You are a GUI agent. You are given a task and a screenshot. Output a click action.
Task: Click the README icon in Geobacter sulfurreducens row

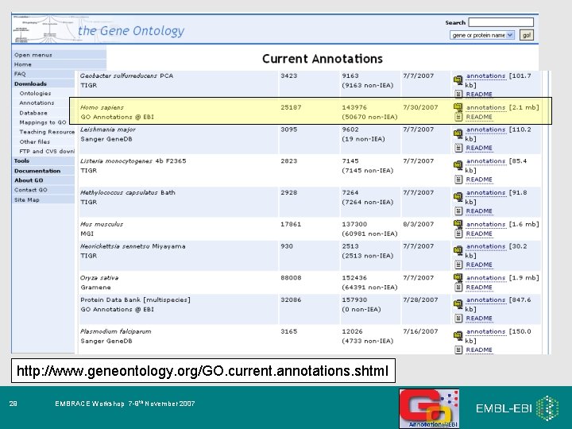pyautogui.click(x=458, y=94)
